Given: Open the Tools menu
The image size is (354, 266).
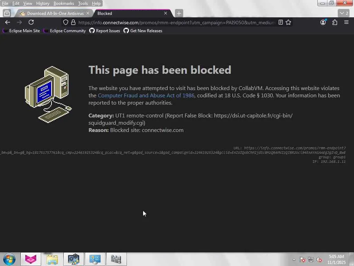Looking at the screenshot, I should pos(83,3).
